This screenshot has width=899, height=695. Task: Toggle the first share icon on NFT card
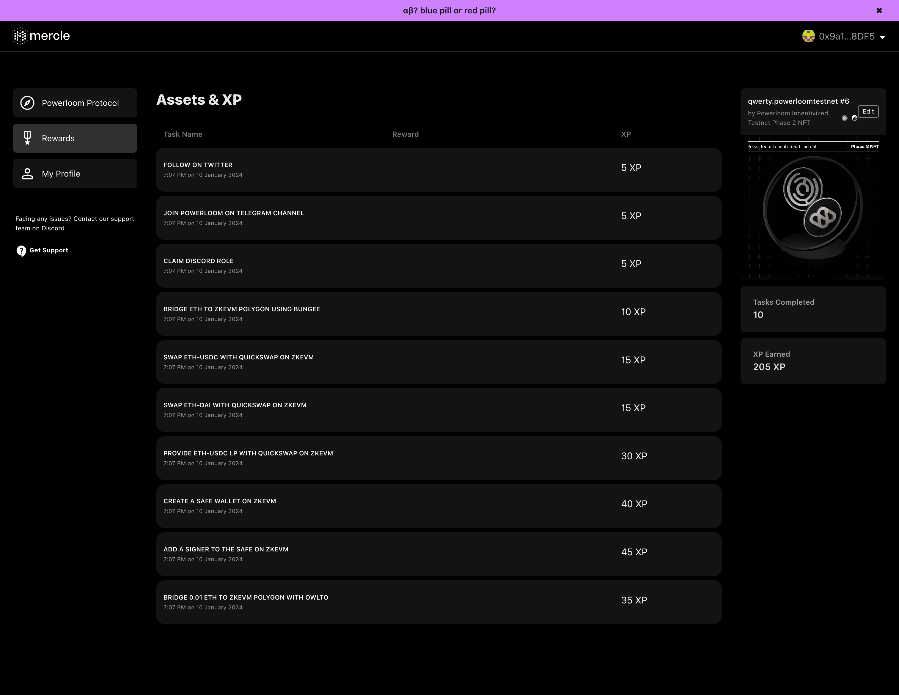[845, 118]
